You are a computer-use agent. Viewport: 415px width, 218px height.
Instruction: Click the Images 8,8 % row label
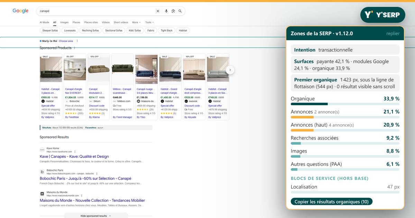click(x=299, y=151)
